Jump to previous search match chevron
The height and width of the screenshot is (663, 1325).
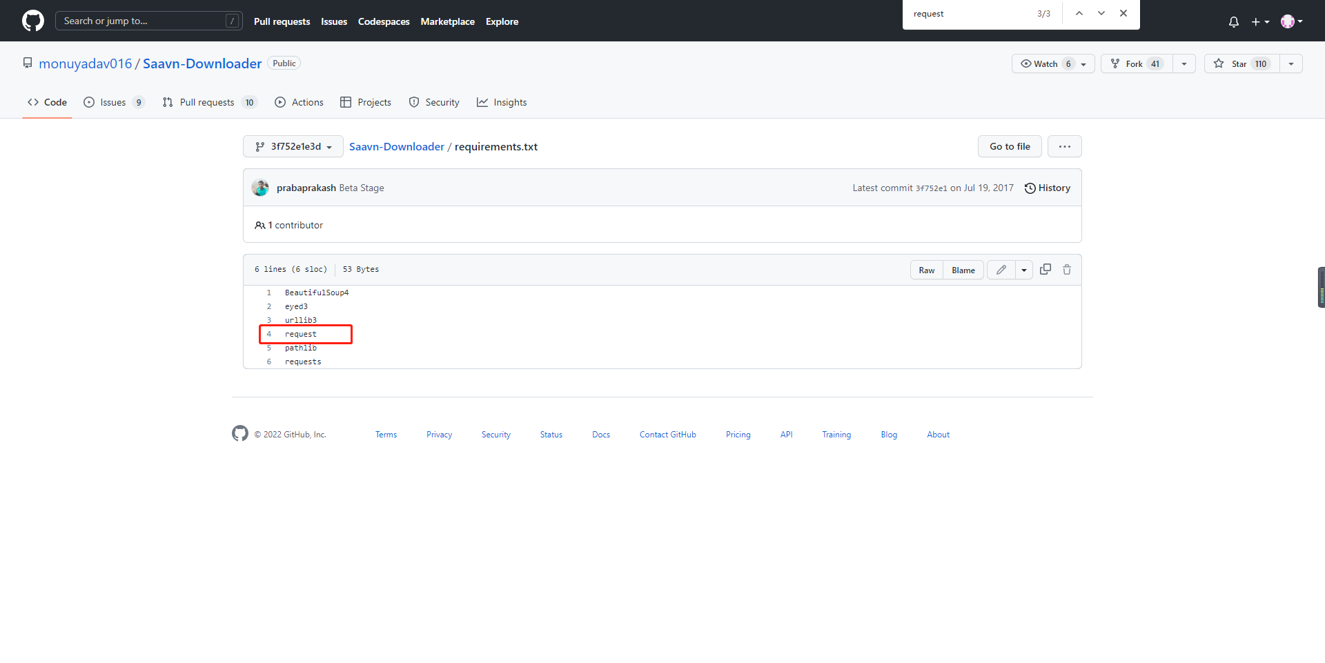pos(1079,12)
